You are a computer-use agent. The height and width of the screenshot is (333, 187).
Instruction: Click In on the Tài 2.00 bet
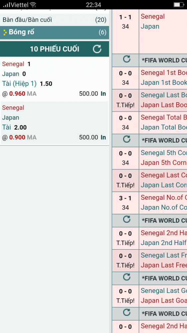103,138
